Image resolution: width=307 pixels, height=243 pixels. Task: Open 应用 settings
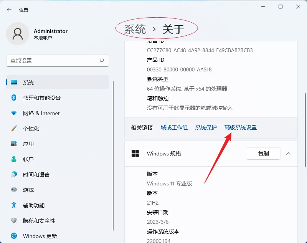pos(58,144)
